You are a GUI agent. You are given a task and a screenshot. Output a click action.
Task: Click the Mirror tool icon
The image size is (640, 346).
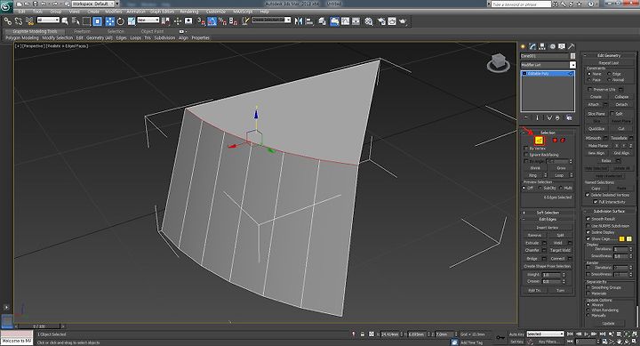tap(299, 21)
